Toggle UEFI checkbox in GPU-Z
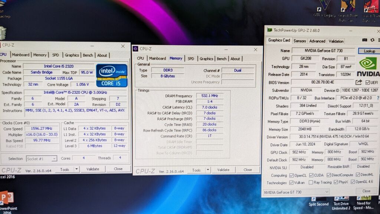 (x=368, y=82)
